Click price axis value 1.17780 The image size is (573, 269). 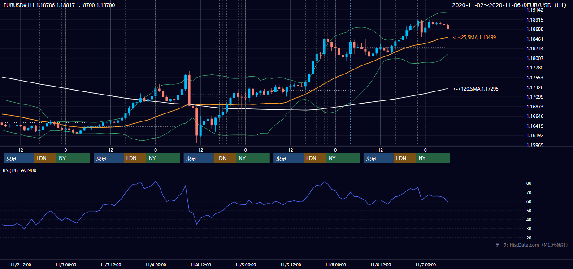[x=535, y=68]
